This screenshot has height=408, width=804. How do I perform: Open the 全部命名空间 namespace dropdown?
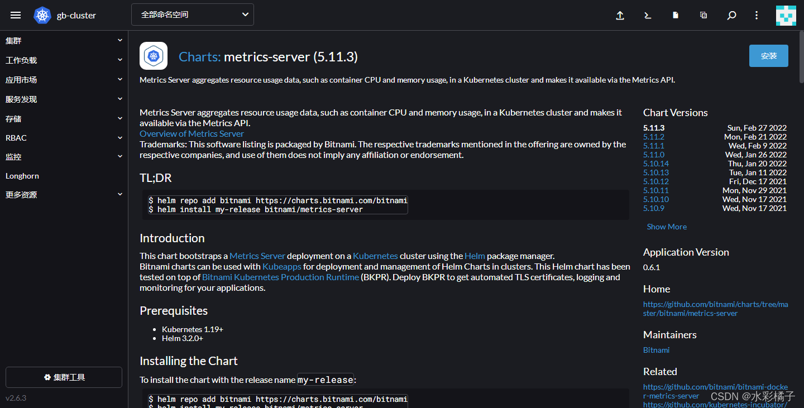[x=193, y=15]
